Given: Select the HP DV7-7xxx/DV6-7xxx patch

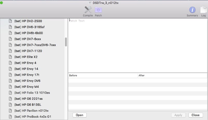Looking at the screenshot, I should [x=35, y=45].
